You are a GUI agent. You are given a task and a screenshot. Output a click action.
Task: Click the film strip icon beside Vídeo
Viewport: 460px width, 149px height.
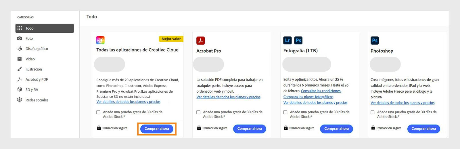(20, 59)
